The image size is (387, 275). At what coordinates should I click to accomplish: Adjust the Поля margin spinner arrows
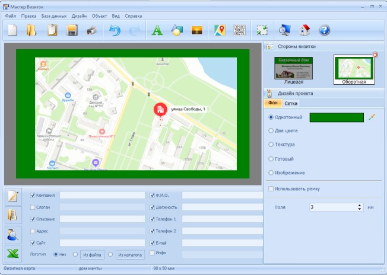tap(360, 207)
